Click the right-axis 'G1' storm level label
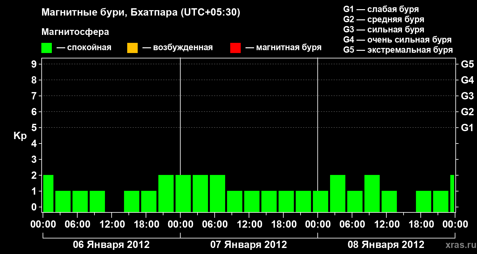The image size is (477, 254). 467,128
